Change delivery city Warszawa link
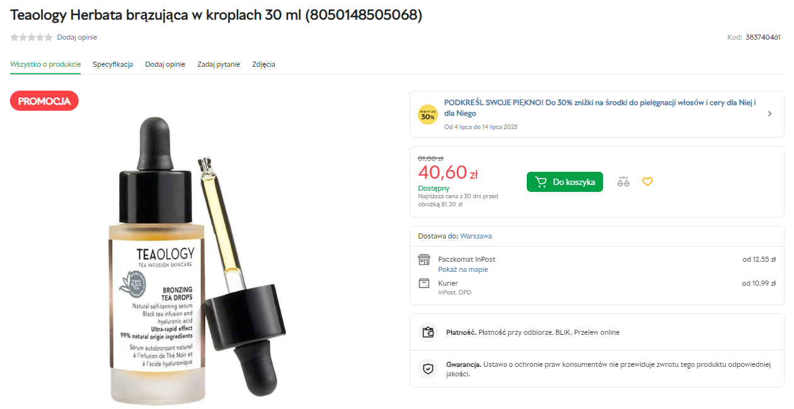 (x=476, y=236)
